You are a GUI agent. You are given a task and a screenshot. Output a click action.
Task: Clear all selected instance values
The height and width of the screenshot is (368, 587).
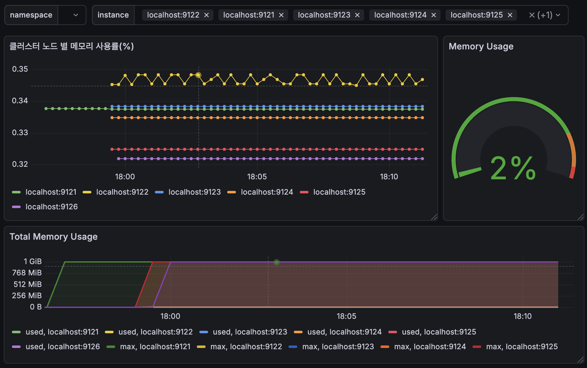click(532, 15)
